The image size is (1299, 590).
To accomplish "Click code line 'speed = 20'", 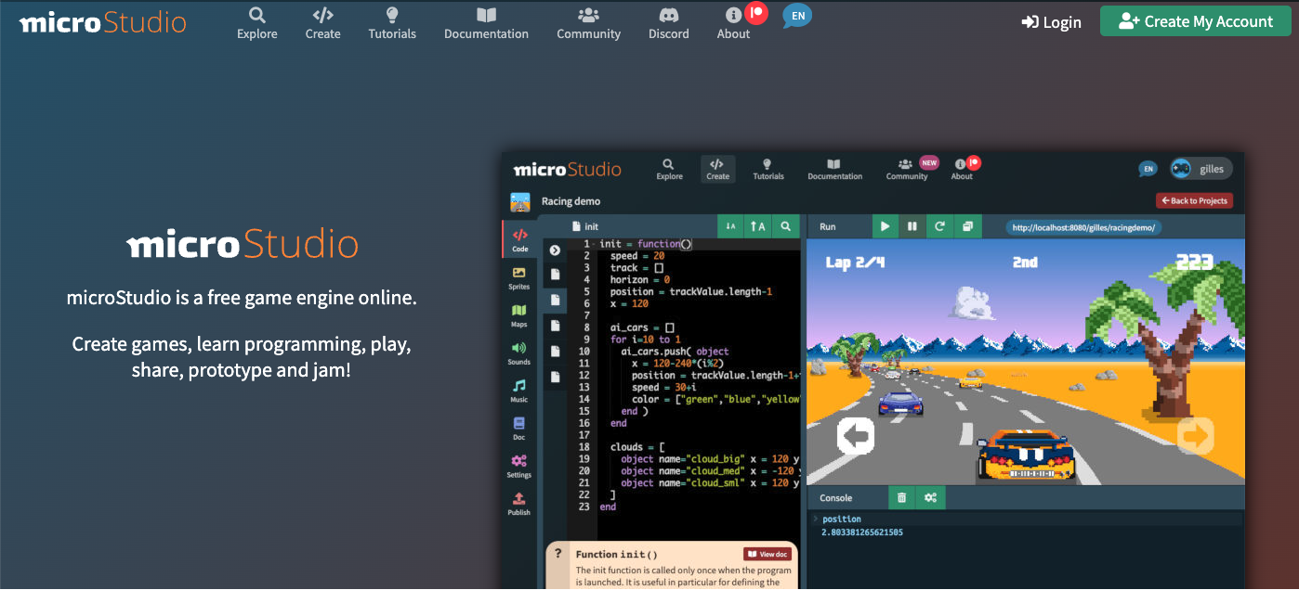I will tap(637, 256).
